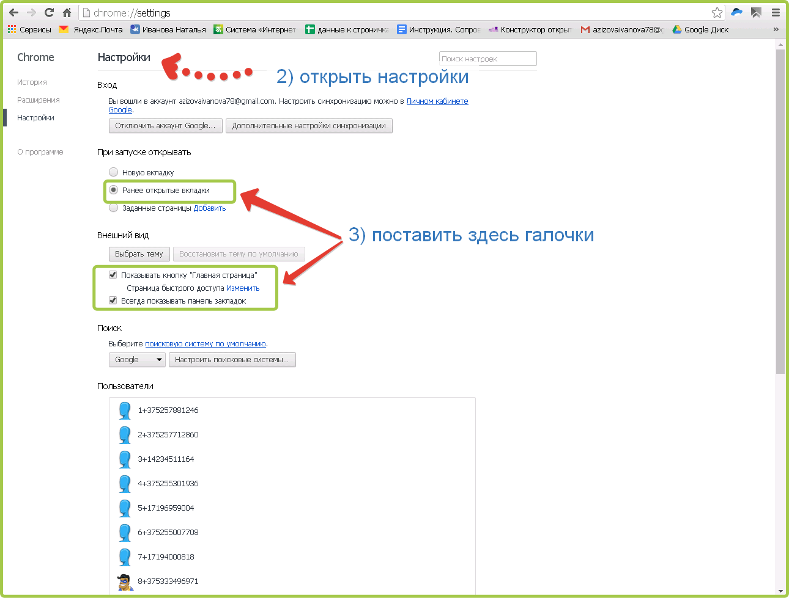Click Дополнительные настройки синхронизации button
789x598 pixels.
pyautogui.click(x=309, y=126)
